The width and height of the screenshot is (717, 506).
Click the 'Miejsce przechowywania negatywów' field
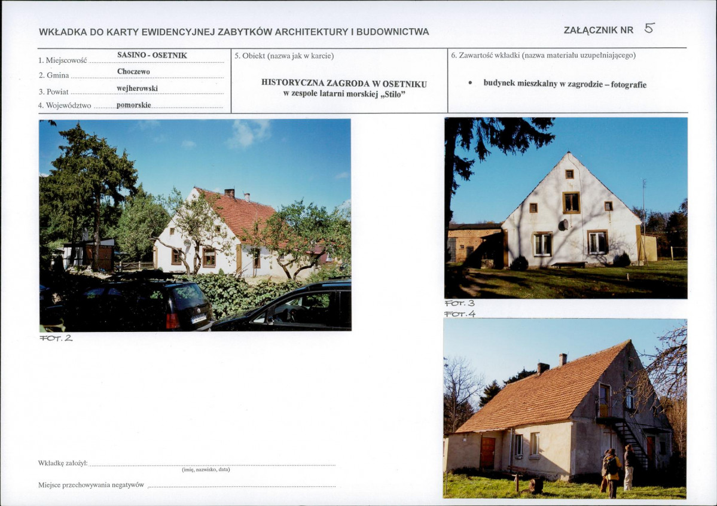tap(242, 485)
